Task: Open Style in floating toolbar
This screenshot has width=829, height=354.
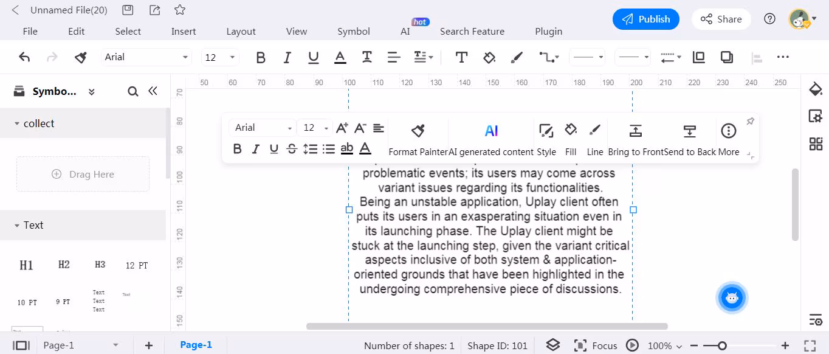Action: [546, 139]
